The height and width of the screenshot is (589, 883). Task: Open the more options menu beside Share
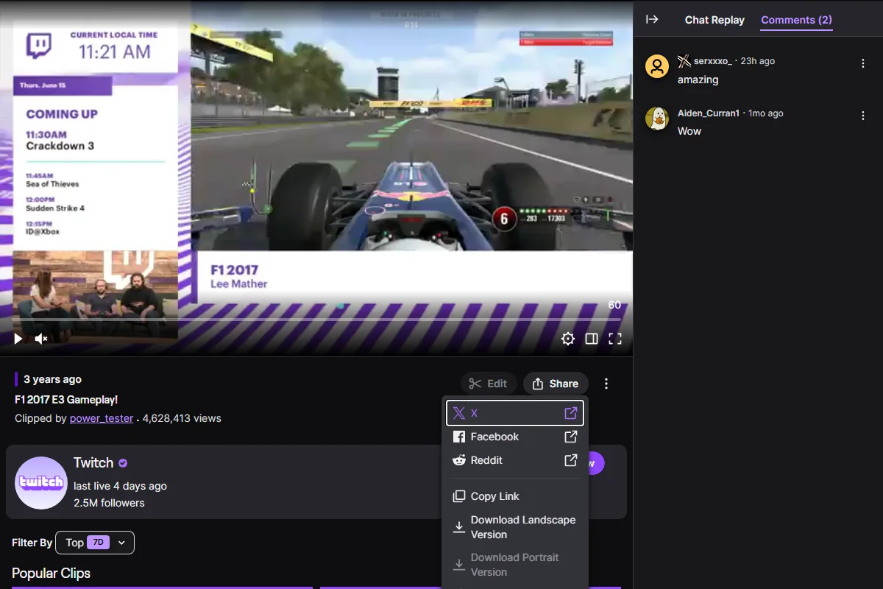pyautogui.click(x=606, y=384)
